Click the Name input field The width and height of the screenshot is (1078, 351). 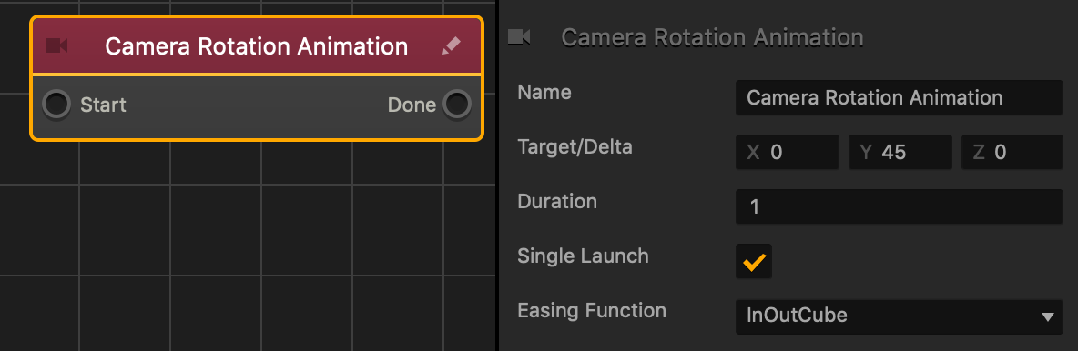tap(900, 97)
